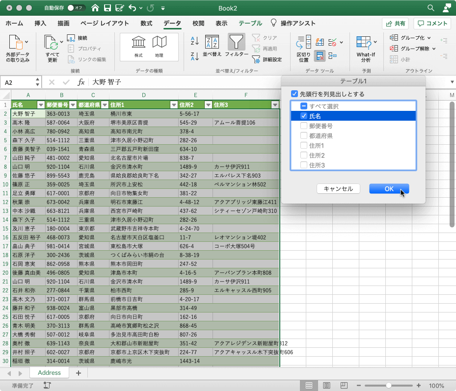Screen dimensions: 456x391
Task: Click the vertical scrollbar thumb
Action: coord(452,164)
